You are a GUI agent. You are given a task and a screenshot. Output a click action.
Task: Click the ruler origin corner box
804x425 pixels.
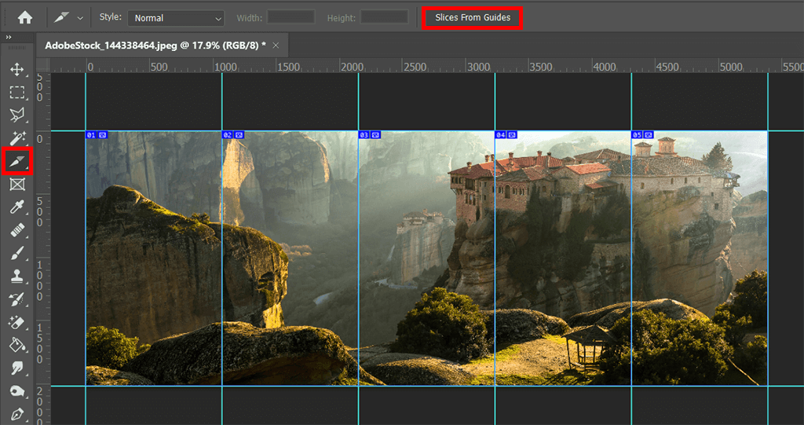pos(43,65)
